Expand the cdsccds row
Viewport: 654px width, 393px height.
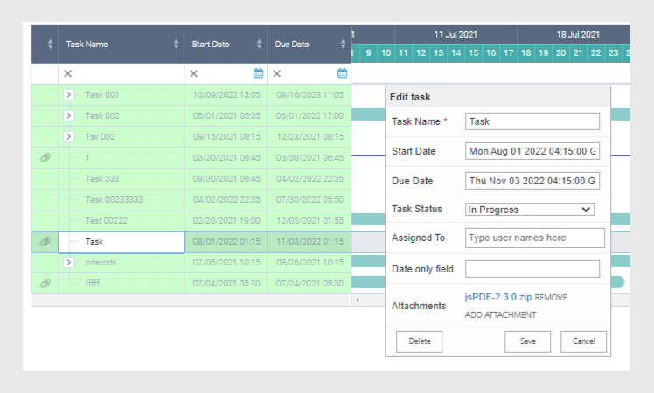(x=69, y=262)
